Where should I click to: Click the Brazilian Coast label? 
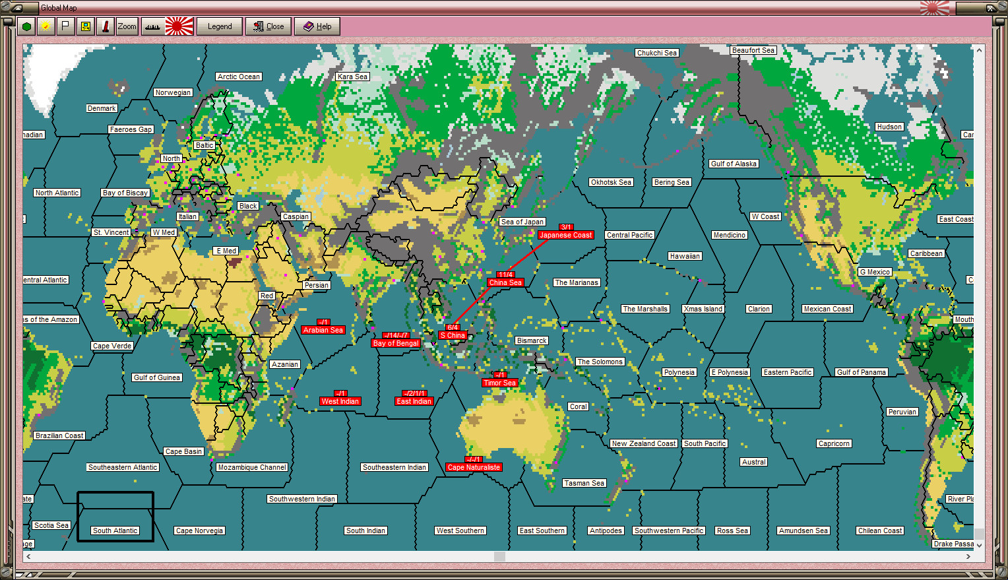point(59,435)
